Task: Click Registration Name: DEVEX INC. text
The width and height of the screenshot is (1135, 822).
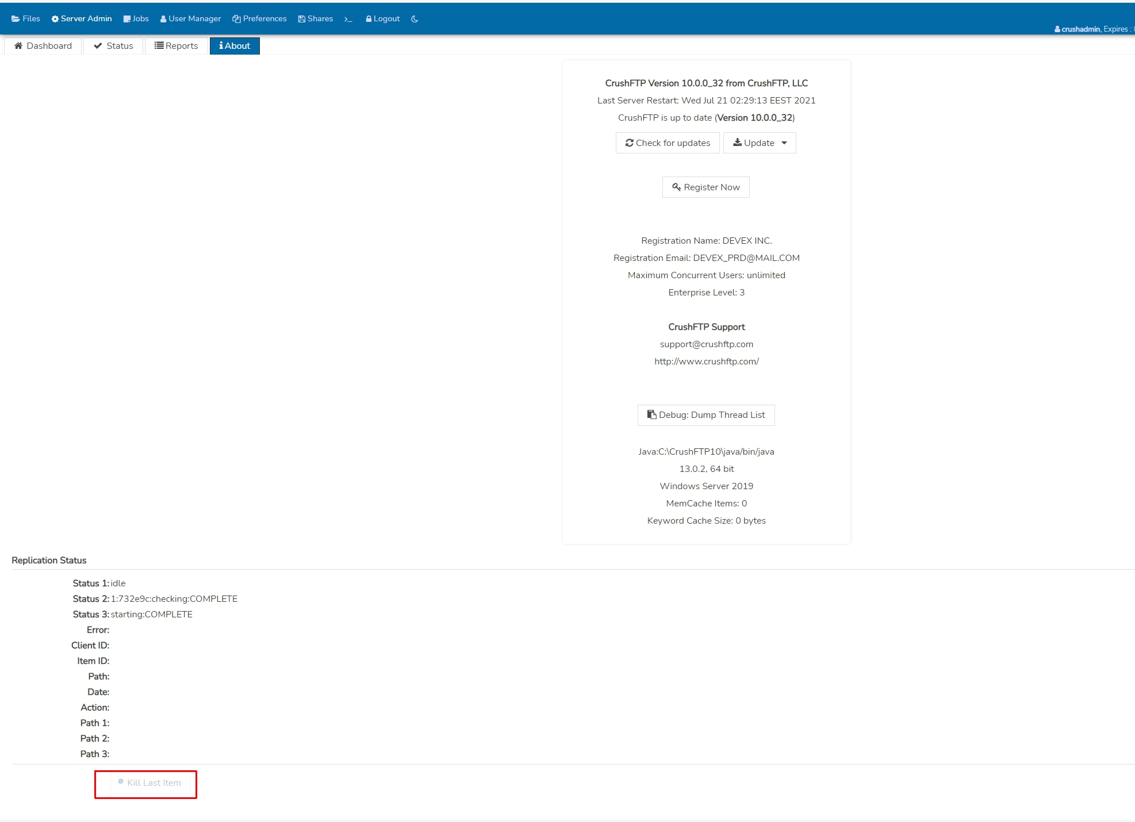Action: pyautogui.click(x=706, y=241)
